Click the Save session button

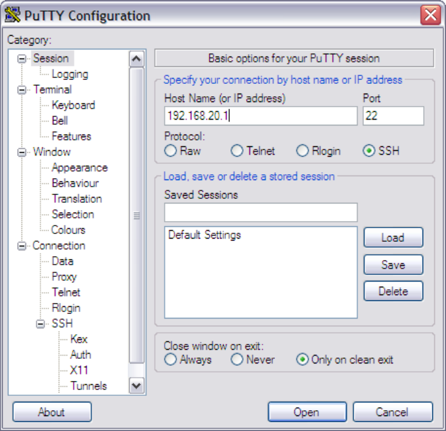coord(393,265)
